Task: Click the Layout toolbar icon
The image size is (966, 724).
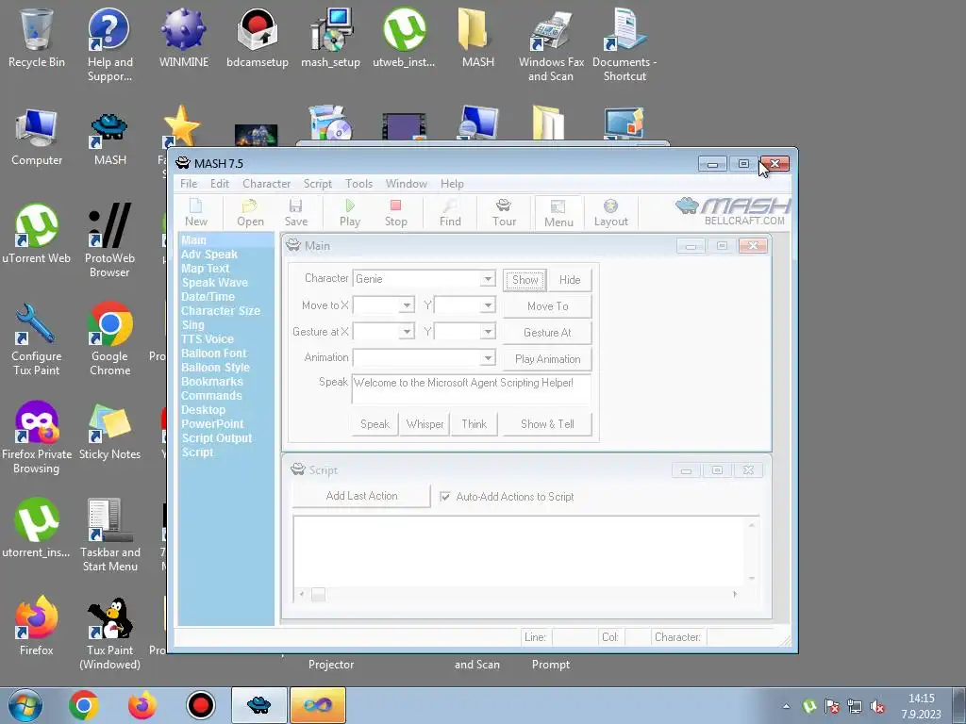Action: pos(610,213)
